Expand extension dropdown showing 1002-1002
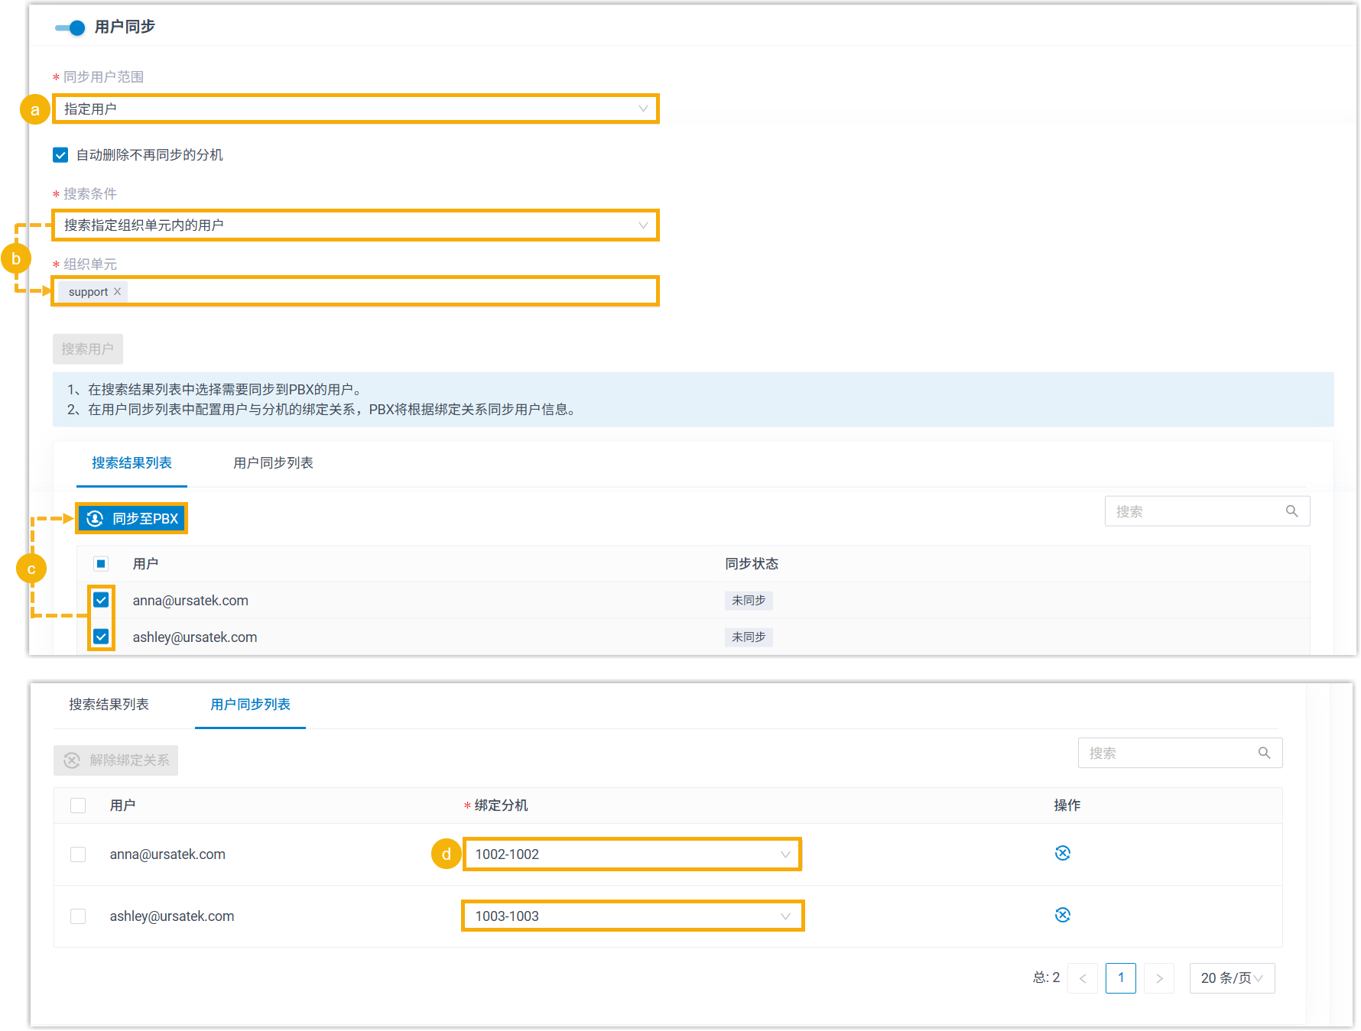1361x1031 pixels. 632,854
